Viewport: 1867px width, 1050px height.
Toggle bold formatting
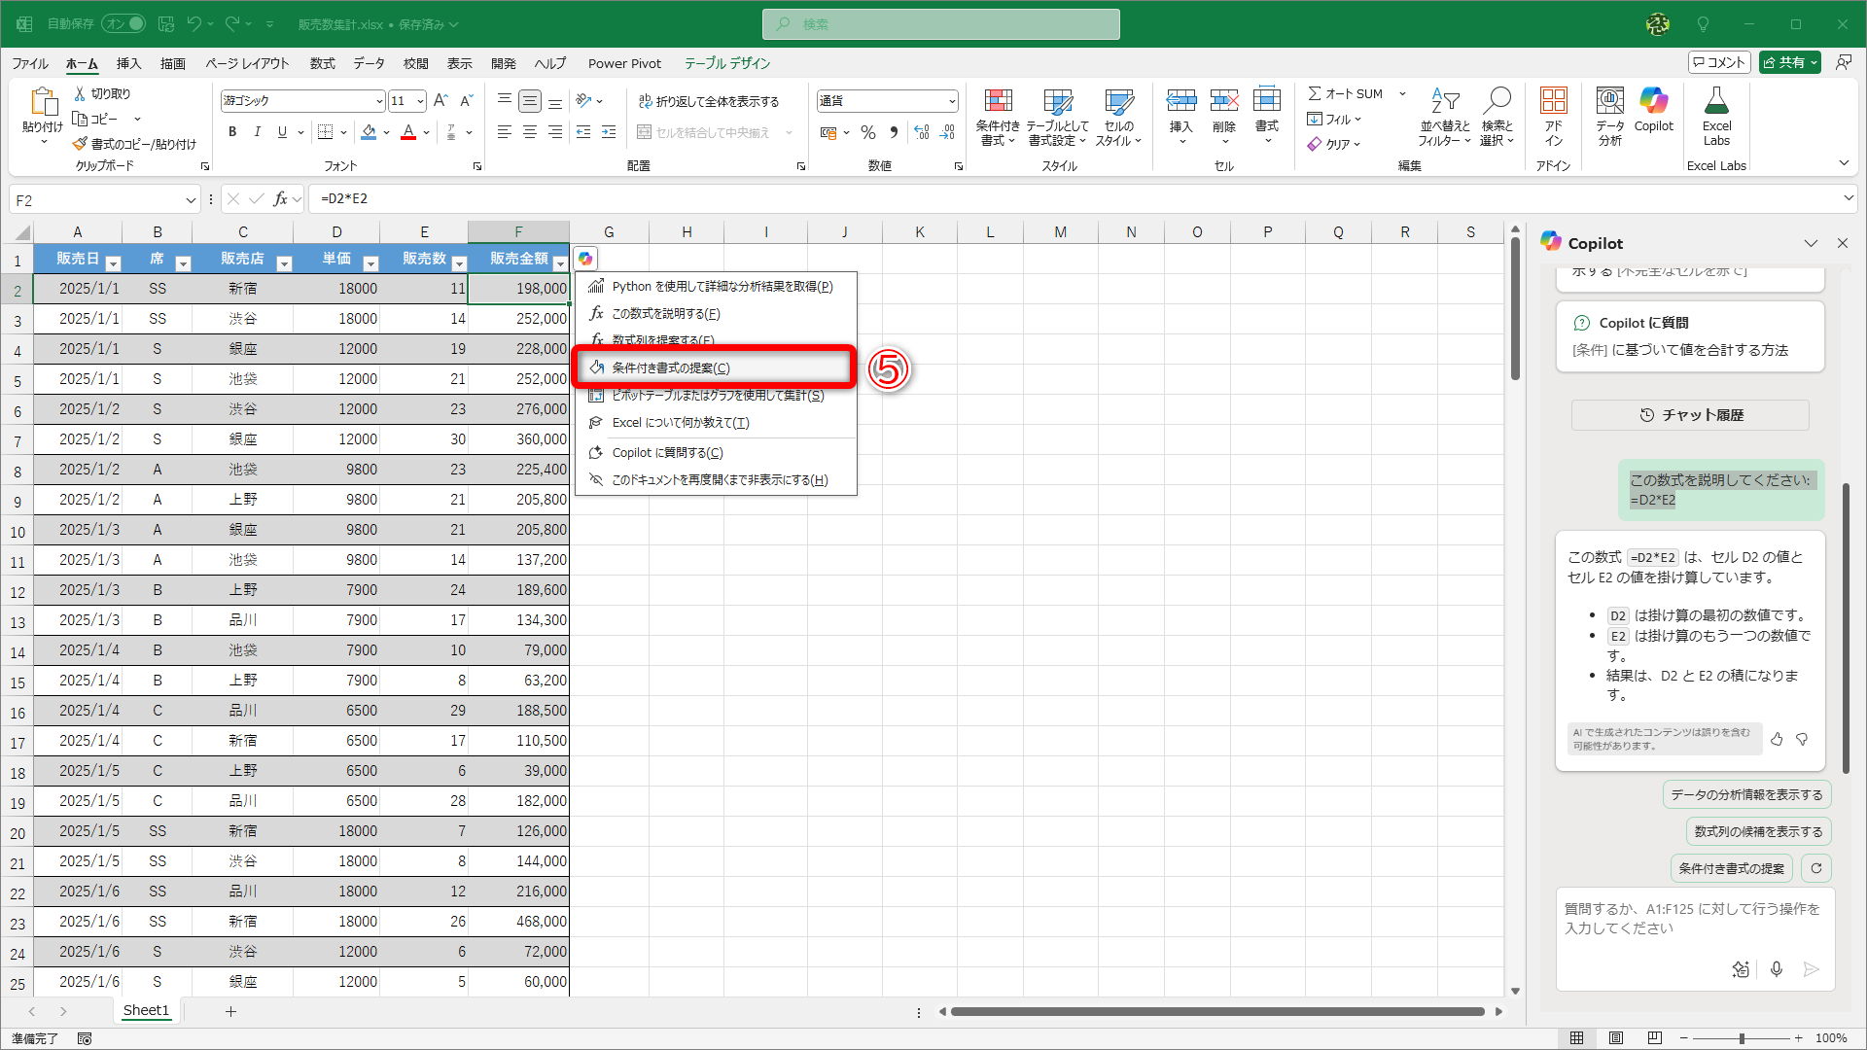click(x=232, y=132)
